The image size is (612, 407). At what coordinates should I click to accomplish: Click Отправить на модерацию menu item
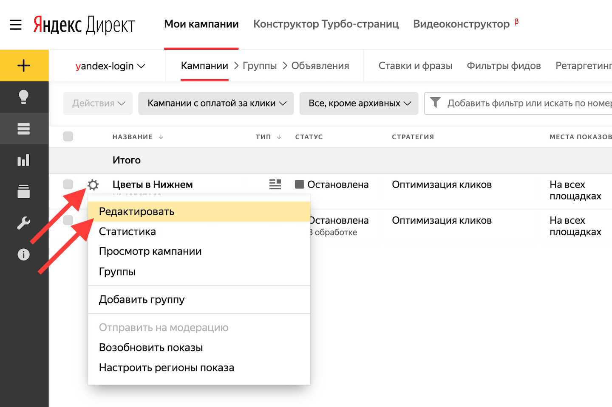199,327
